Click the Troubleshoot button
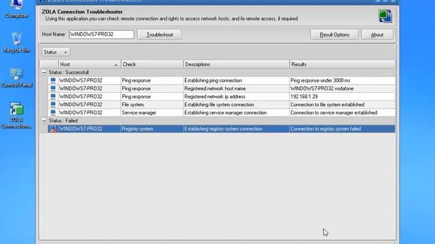This screenshot has width=435, height=244. (160, 35)
